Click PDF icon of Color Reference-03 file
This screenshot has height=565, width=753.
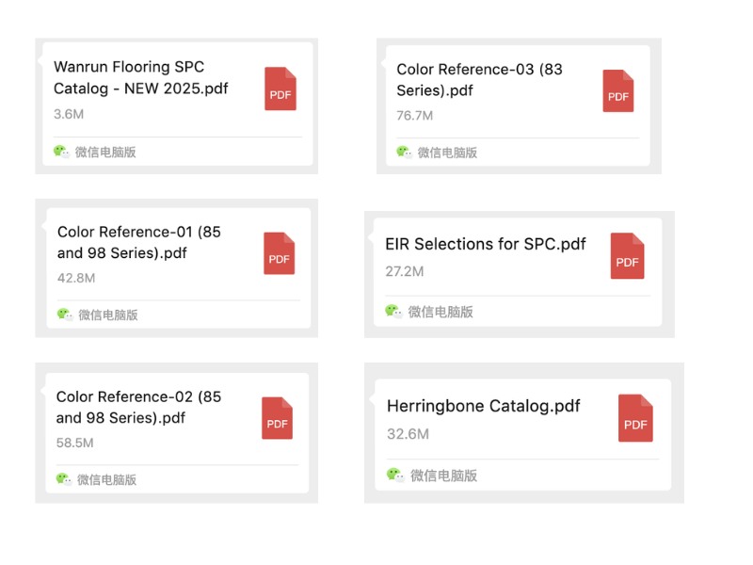618,91
